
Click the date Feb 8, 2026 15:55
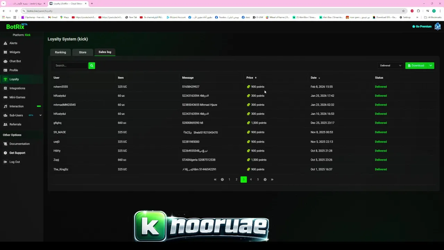322,87
